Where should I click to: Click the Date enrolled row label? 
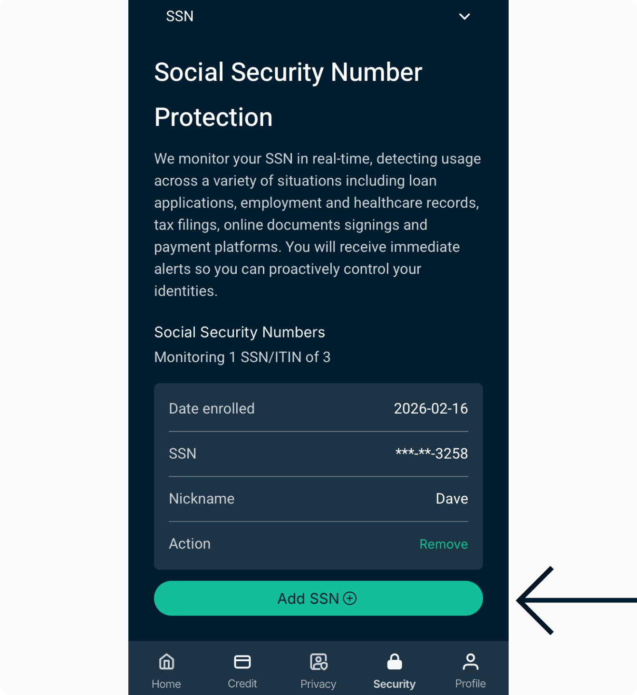pos(212,408)
